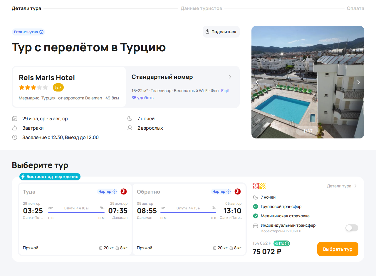
Task: Click the 'Туда' flight heading
Action: click(x=29, y=192)
